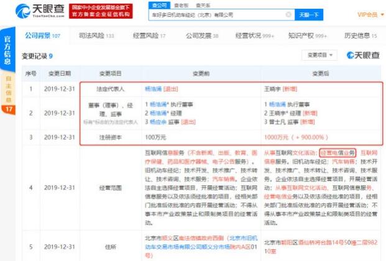Expand the 变更项目 filter dropdown

(x=319, y=55)
